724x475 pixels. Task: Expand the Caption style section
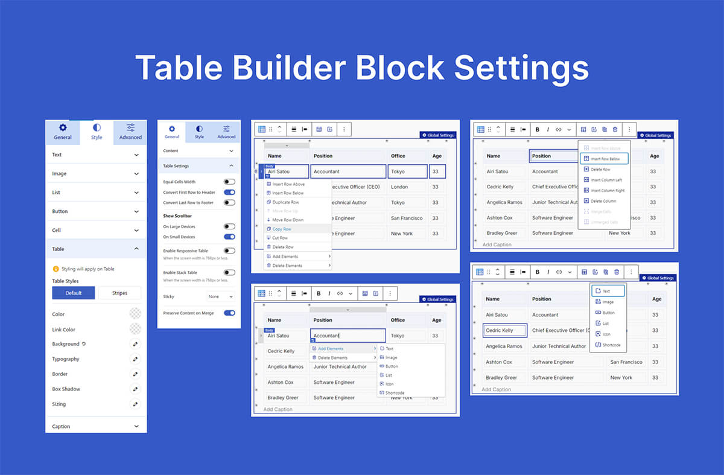pyautogui.click(x=96, y=426)
